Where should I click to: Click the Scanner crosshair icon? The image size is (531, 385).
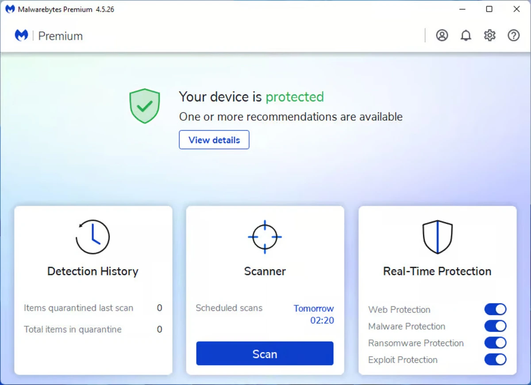click(265, 237)
